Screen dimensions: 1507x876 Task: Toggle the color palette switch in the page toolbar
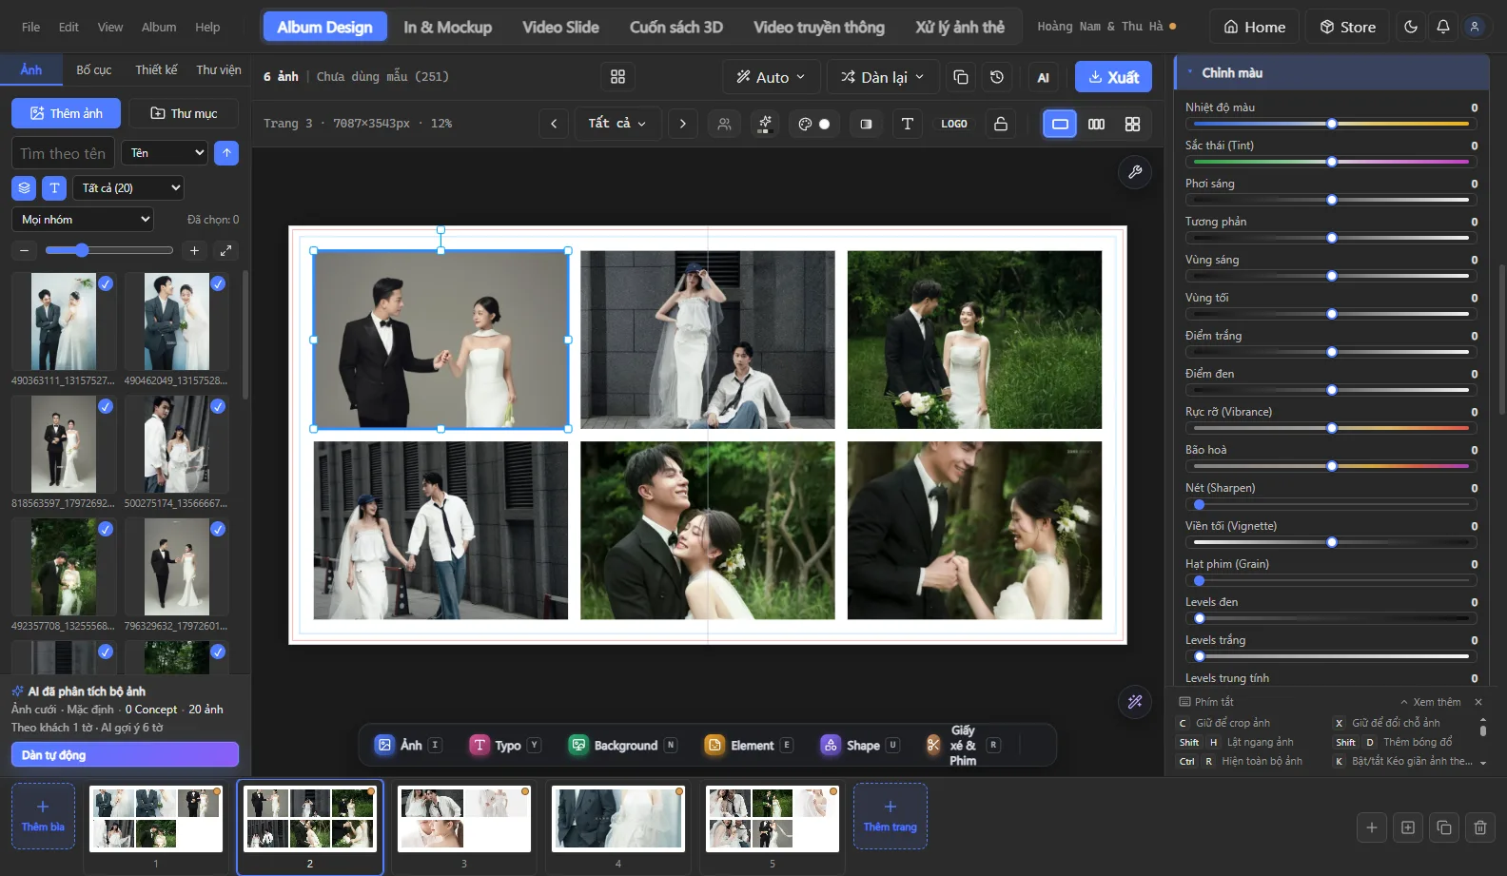814,124
